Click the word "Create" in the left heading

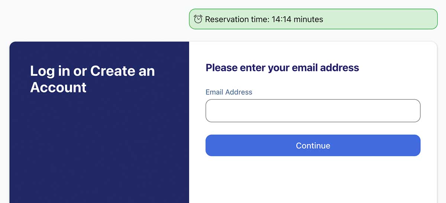[112, 71]
